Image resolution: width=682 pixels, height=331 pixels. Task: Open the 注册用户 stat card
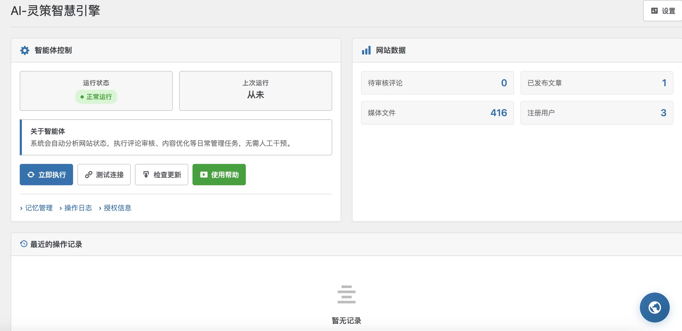[597, 113]
